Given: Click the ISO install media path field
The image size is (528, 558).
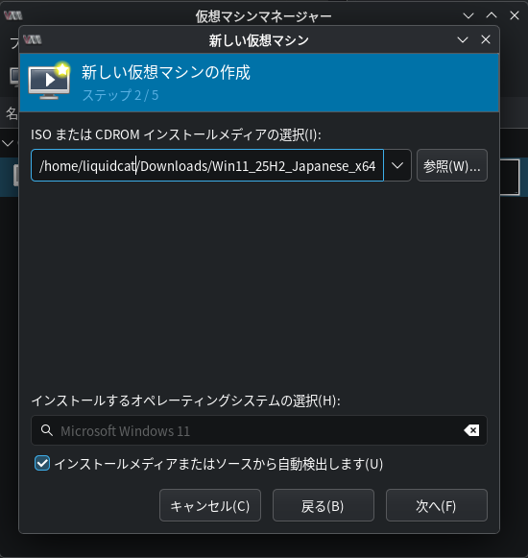Looking at the screenshot, I should coord(207,165).
